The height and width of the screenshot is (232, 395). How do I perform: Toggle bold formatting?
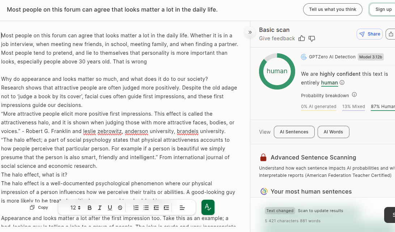[x=90, y=208]
